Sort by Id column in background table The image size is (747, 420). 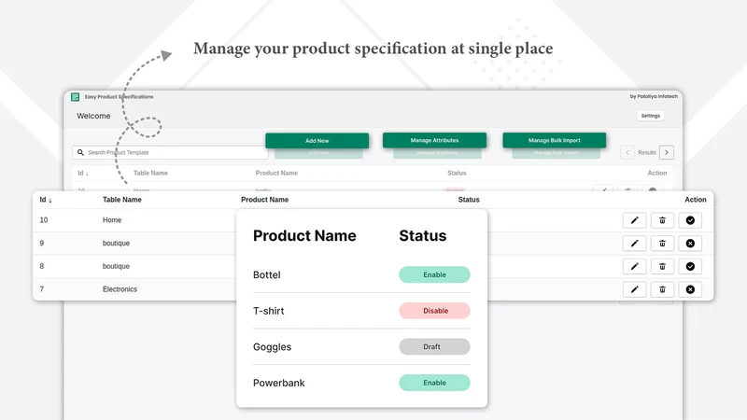(x=83, y=174)
